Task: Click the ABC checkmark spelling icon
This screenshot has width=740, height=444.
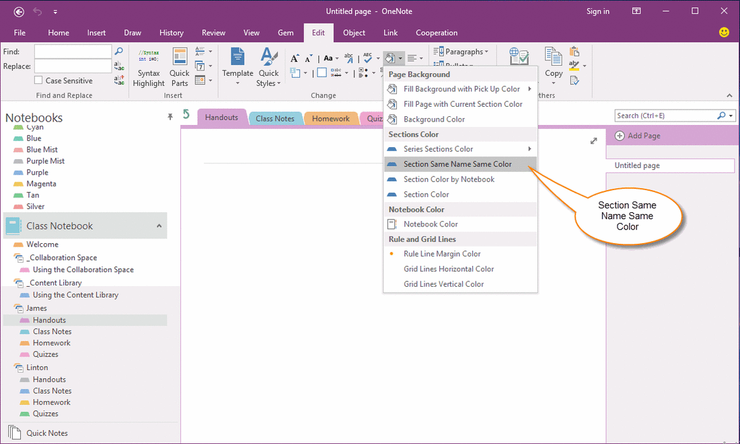Action: pos(367,58)
